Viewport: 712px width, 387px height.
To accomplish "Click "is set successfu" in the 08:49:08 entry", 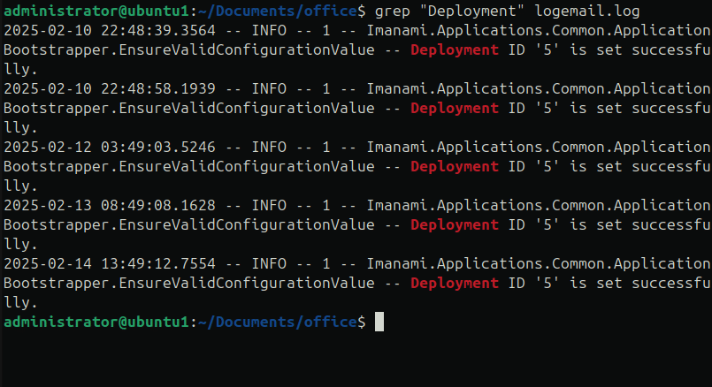I will point(639,224).
